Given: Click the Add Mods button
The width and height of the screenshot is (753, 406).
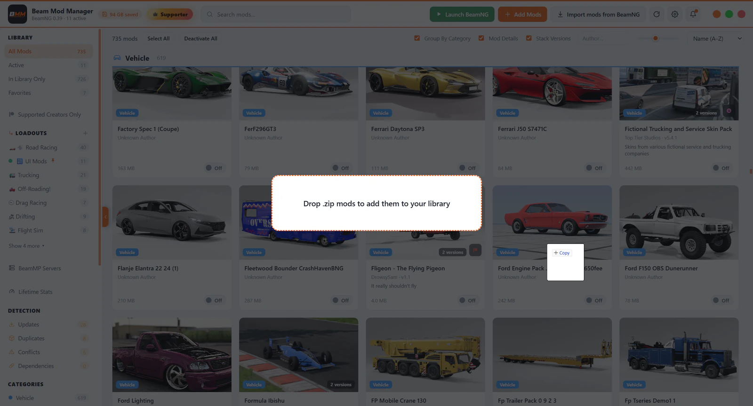Looking at the screenshot, I should 522,15.
